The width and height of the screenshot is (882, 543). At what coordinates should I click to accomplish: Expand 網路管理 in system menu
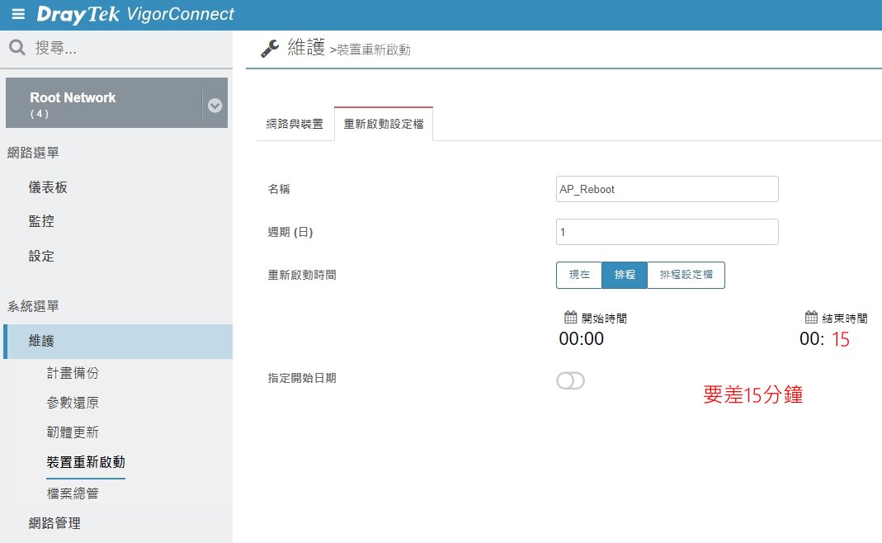coord(54,522)
